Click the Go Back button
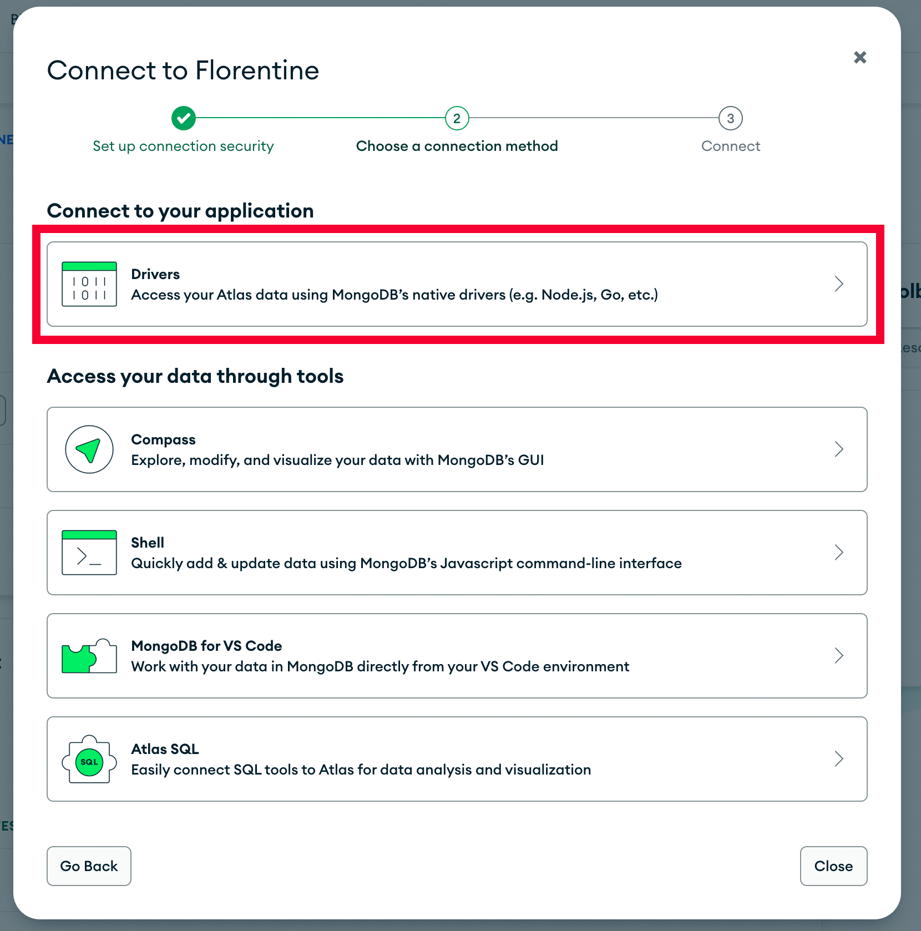The image size is (921, 931). (89, 866)
